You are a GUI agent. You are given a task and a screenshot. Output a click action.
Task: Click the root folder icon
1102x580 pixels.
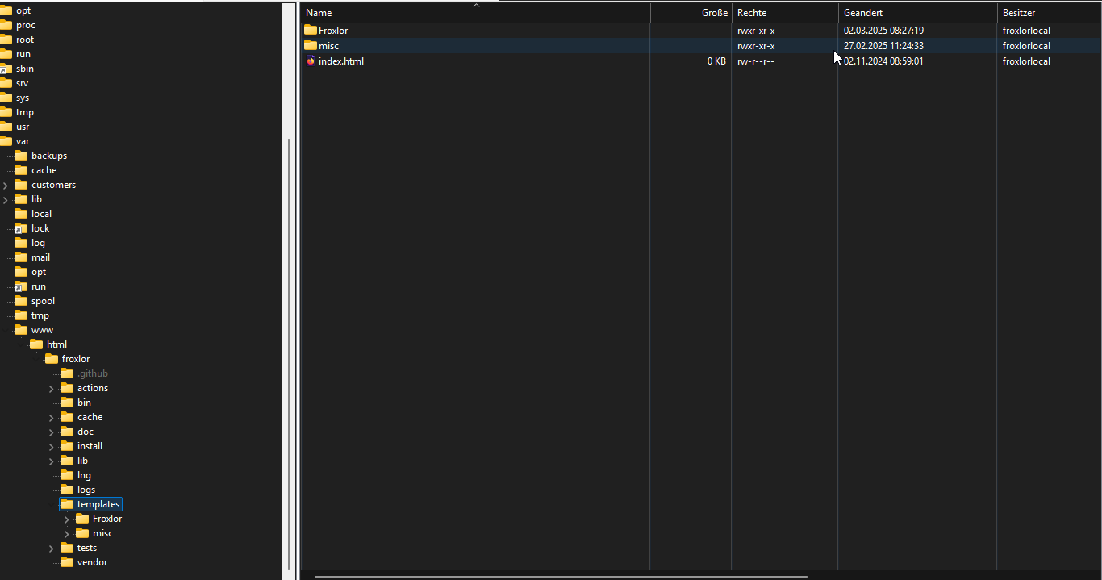click(x=6, y=40)
